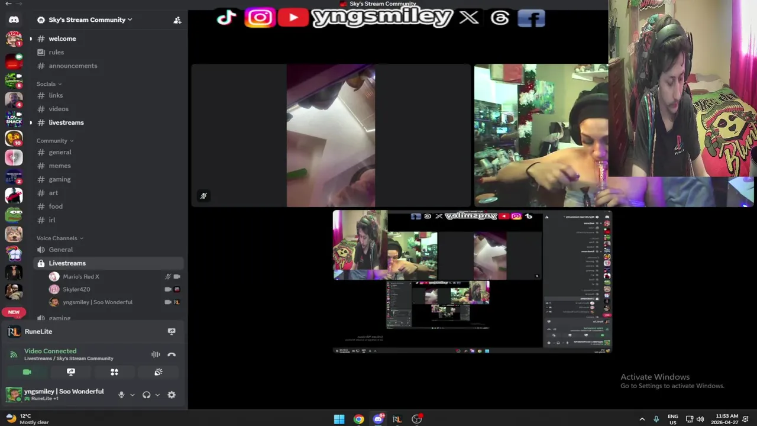Open the green connection signal info icon
This screenshot has width=757, height=426.
14,354
